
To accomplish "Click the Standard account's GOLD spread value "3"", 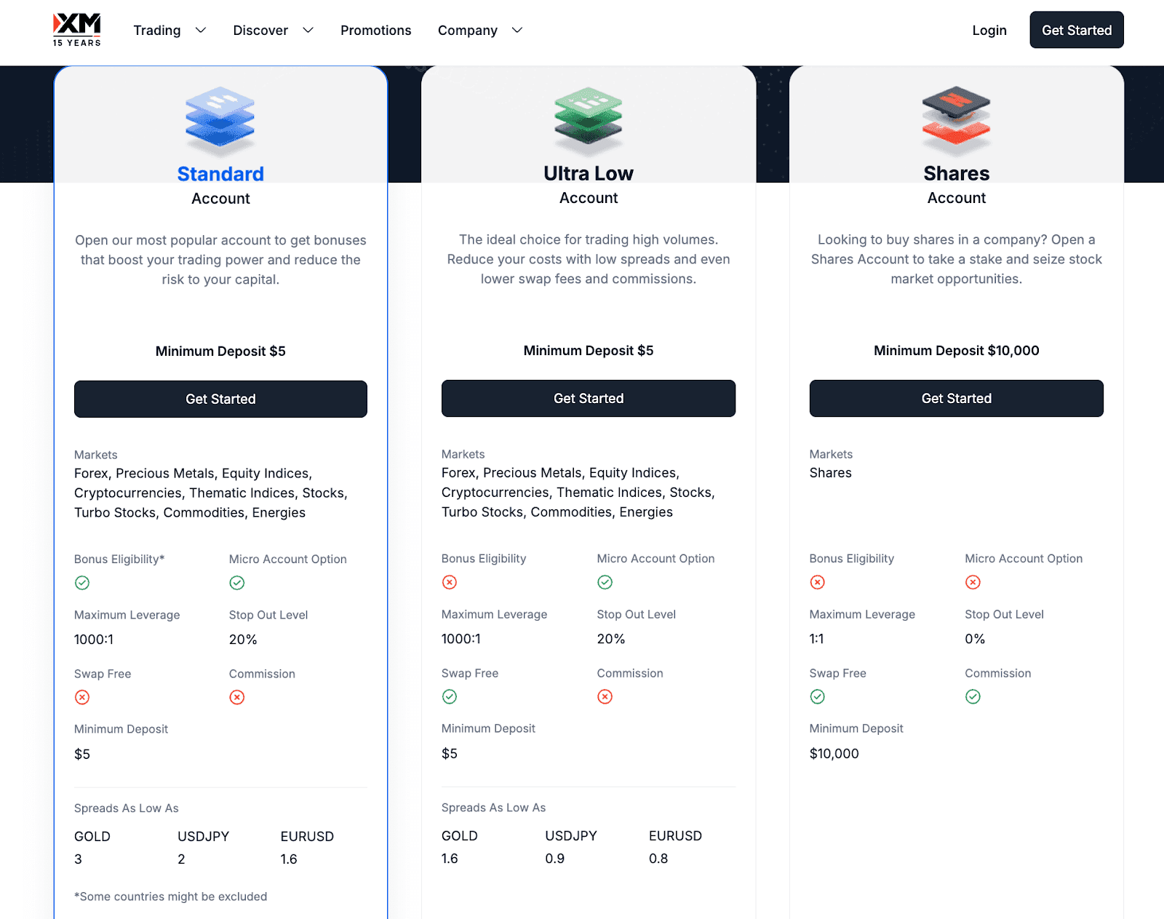I will coord(78,859).
